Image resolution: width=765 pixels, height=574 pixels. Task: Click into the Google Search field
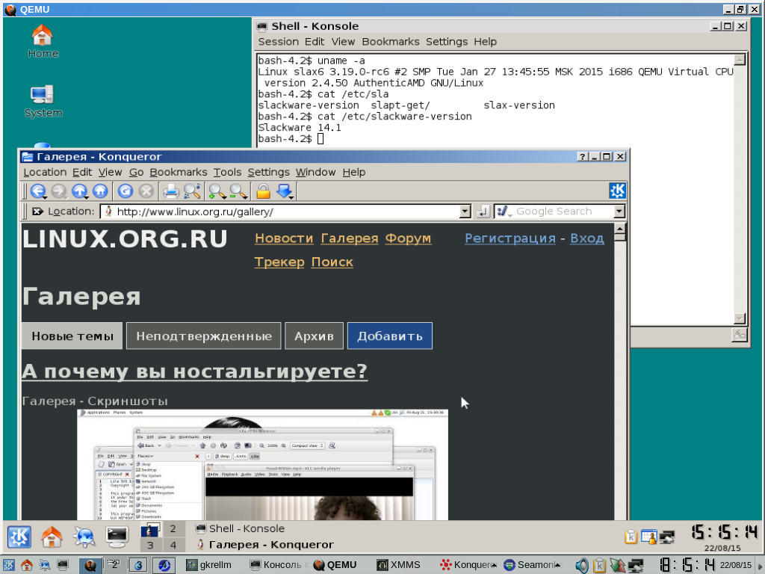(x=559, y=212)
